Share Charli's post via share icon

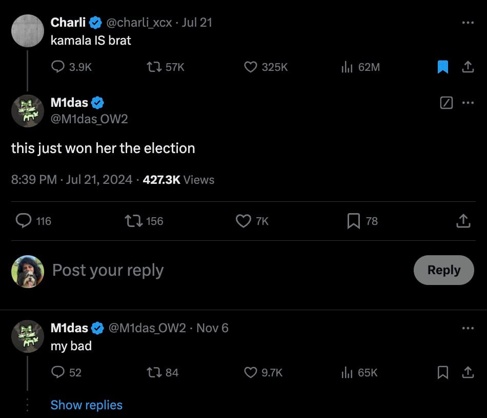(468, 67)
